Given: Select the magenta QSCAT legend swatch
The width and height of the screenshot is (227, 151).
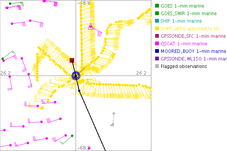Looking at the screenshot, I should [x=157, y=43].
